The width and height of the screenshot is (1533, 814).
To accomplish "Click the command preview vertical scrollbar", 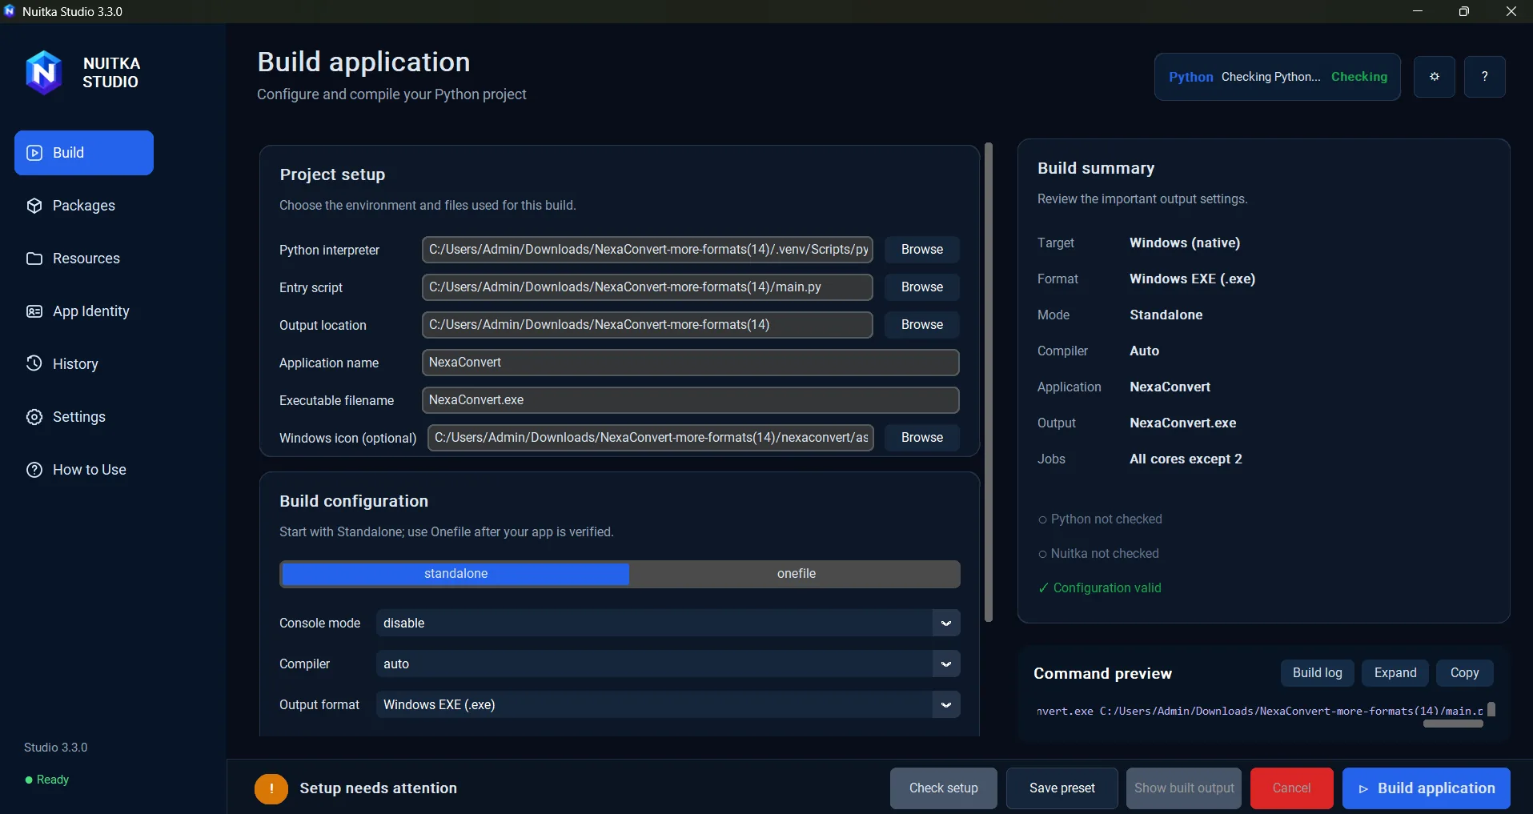I will [x=1491, y=709].
